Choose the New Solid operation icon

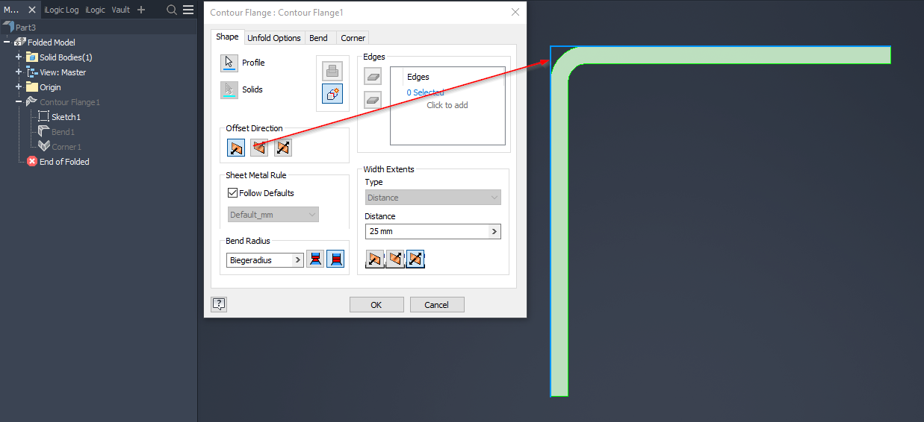[332, 94]
